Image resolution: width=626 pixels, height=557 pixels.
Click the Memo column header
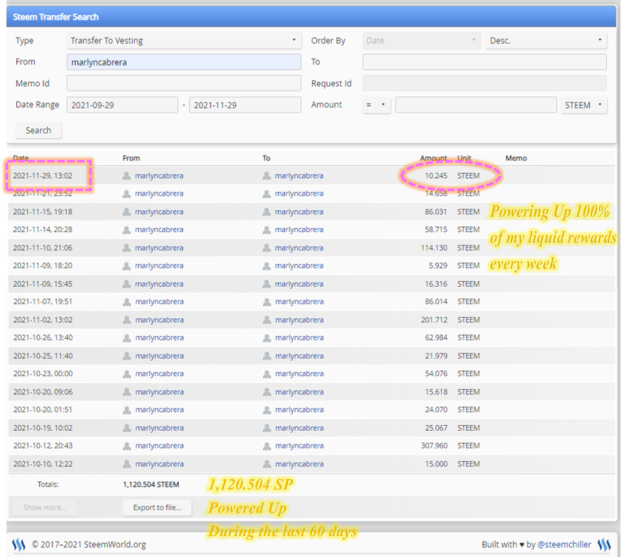click(x=516, y=158)
